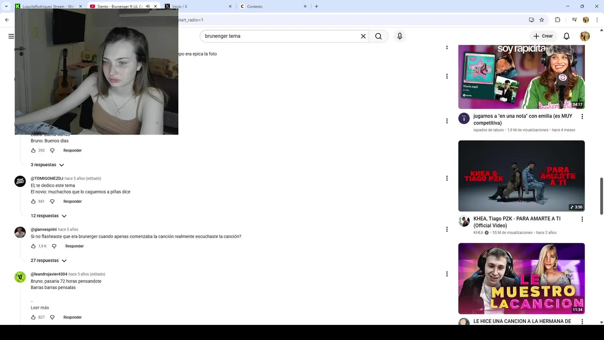Open the YouTube account avatar menu
The width and height of the screenshot is (604, 340).
pyautogui.click(x=585, y=36)
